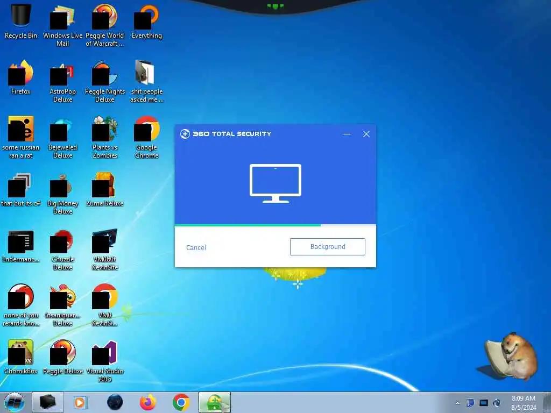
Task: Minimize the 360 Total Security window
Action: 347,134
